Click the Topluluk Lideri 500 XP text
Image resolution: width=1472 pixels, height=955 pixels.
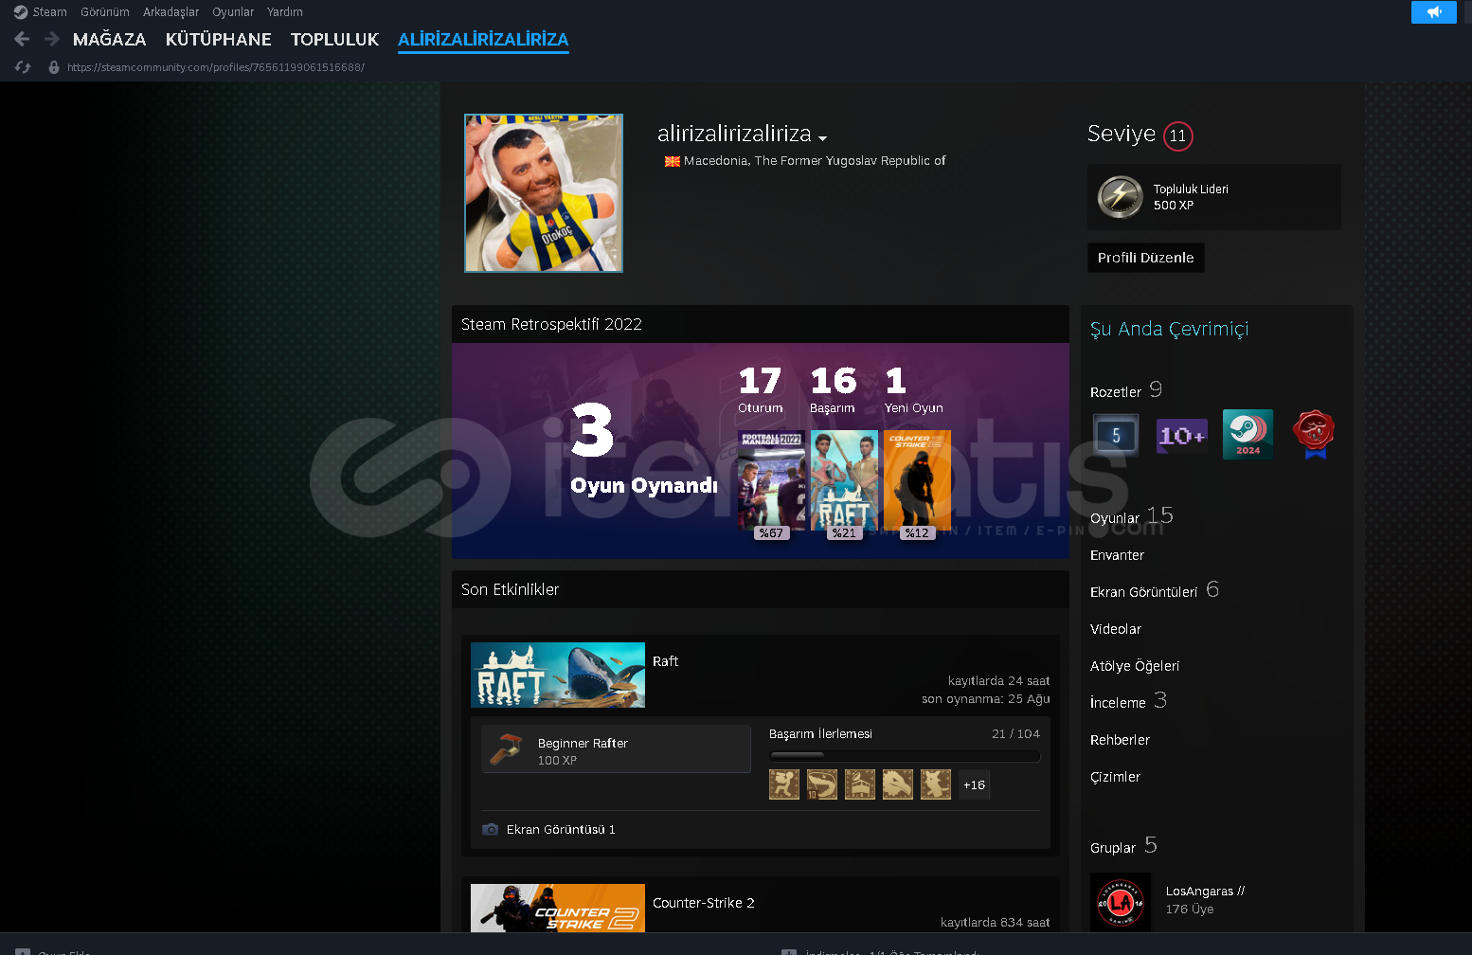[x=1191, y=197]
